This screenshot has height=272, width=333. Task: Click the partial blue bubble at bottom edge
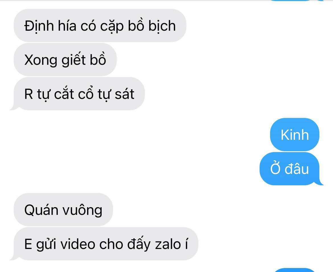coord(295,270)
